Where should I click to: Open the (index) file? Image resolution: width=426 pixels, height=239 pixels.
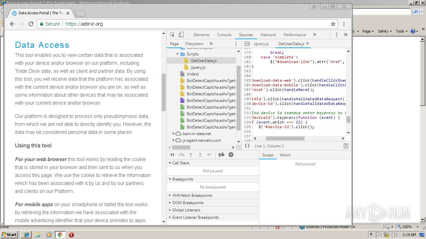192,74
